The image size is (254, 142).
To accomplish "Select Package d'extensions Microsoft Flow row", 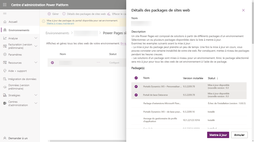I will [x=189, y=103].
